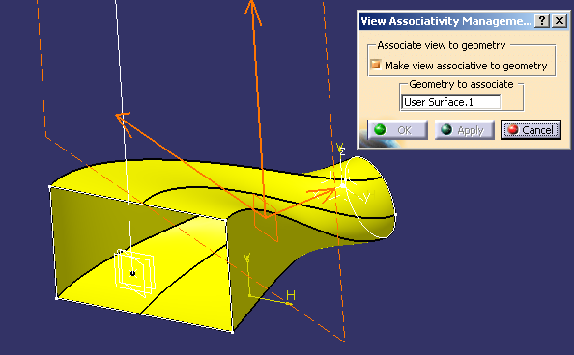Open help with the question mark button
This screenshot has height=355, width=574.
[x=542, y=21]
